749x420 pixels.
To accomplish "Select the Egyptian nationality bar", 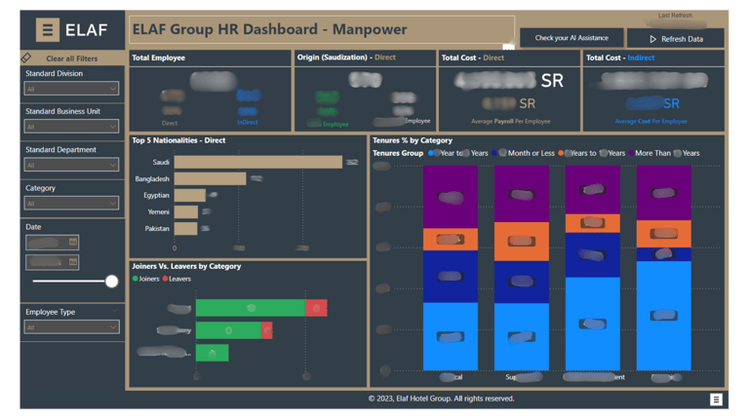I will pyautogui.click(x=189, y=195).
